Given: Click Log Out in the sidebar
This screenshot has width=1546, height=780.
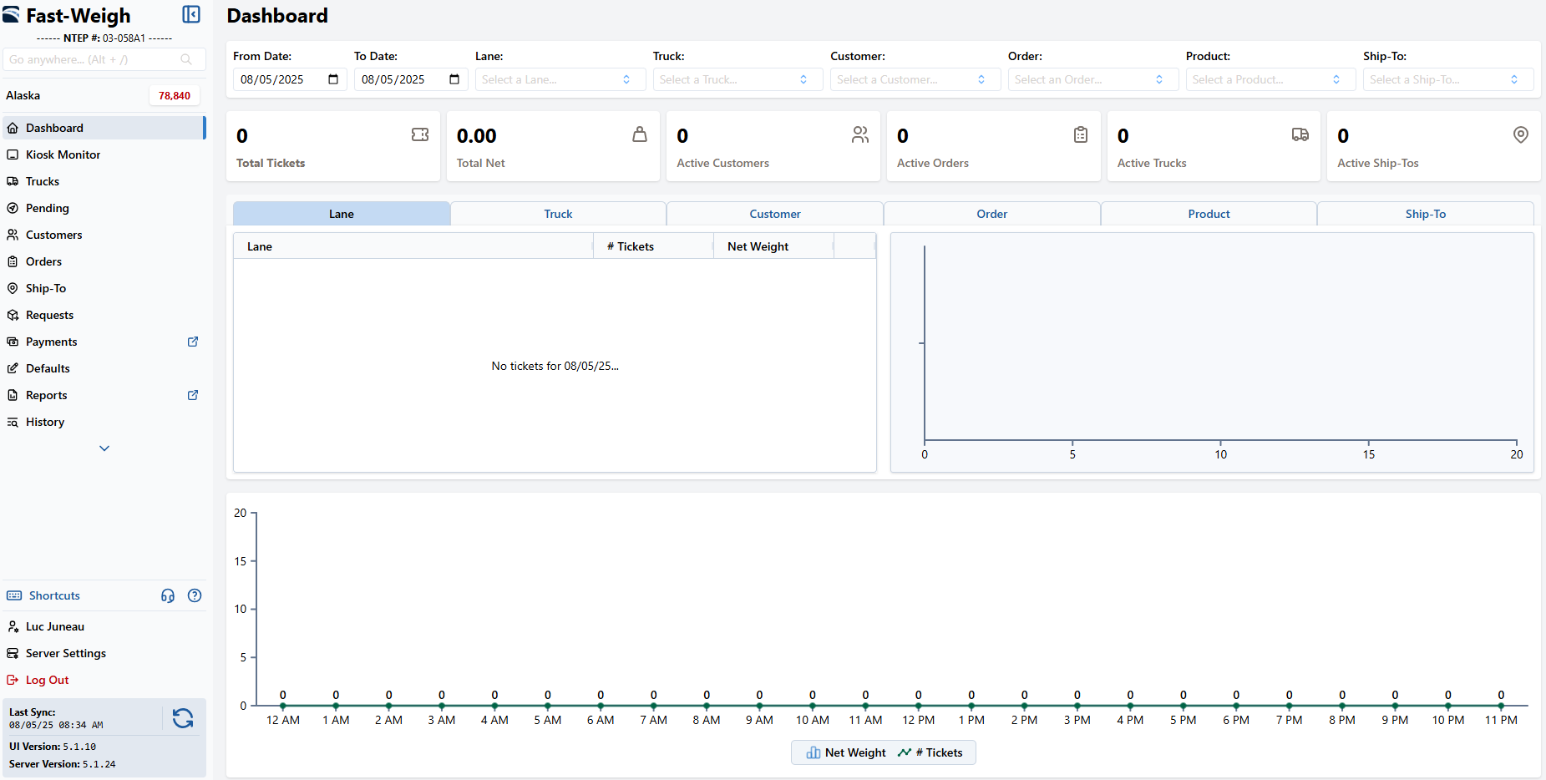Looking at the screenshot, I should [47, 680].
